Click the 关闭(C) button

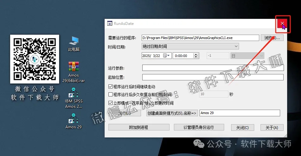pyautogui.click(x=243, y=128)
